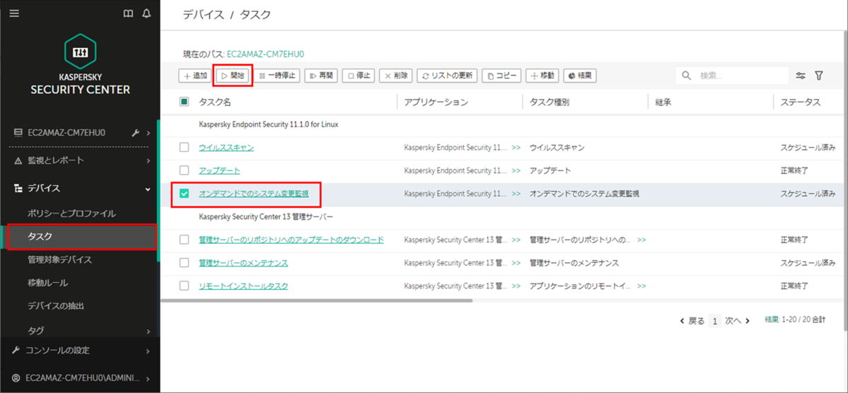This screenshot has height=393, width=848.
Task: Open デバイスの抽出 menu item
Action: point(56,306)
